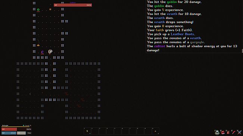Select empty hotbar slot 5
This screenshot has width=243, height=136.
(118, 131)
